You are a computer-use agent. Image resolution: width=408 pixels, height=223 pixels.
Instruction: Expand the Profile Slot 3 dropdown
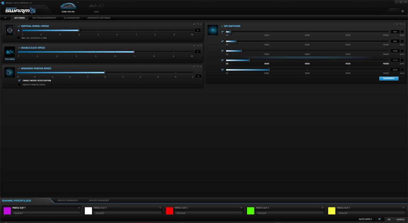tap(241, 208)
